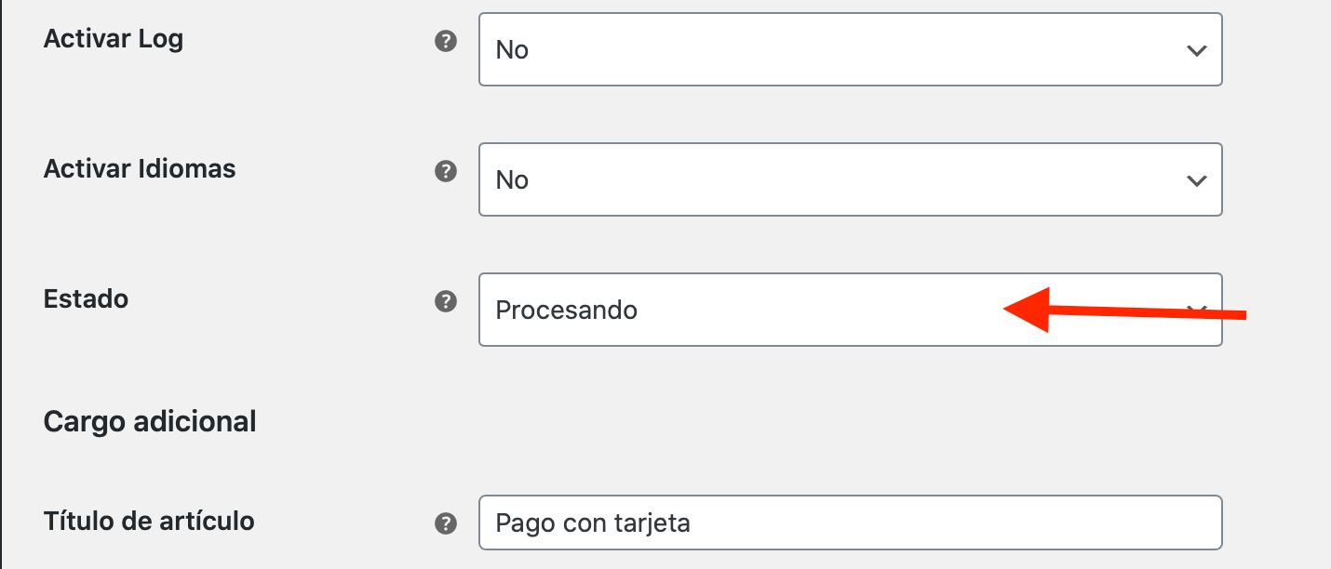Click the Activar Log field label
The width and height of the screenshot is (1331, 569).
tap(114, 39)
